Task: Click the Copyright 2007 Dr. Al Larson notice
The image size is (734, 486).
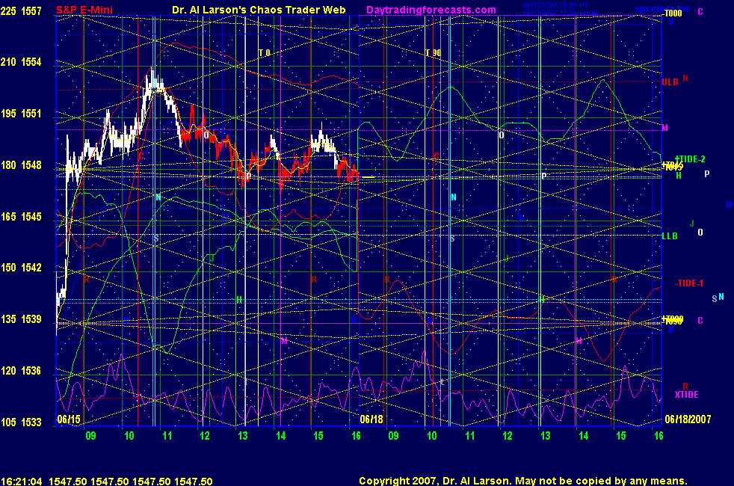Action: click(x=523, y=481)
